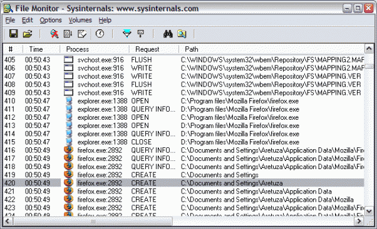Open the Help menu
The height and width of the screenshot is (229, 377).
coord(105,20)
